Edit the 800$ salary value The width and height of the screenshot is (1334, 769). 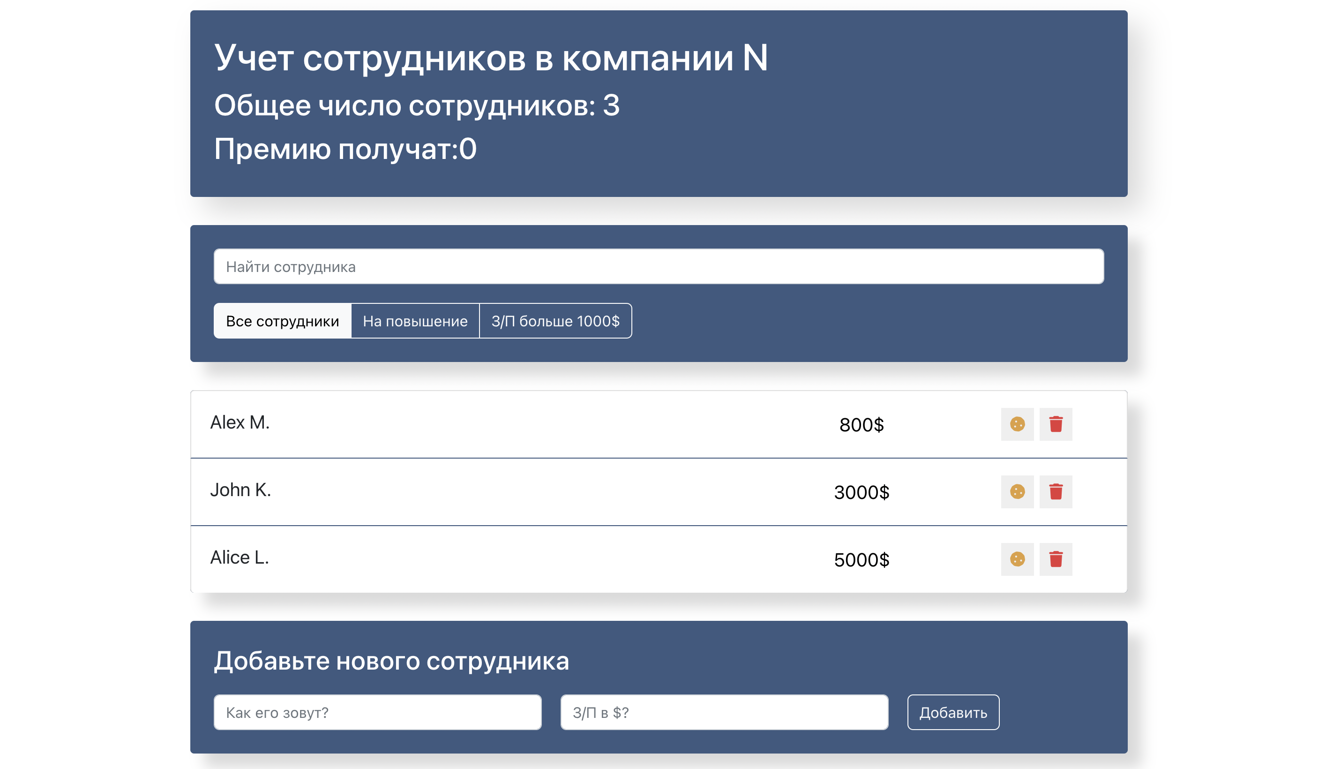(861, 425)
